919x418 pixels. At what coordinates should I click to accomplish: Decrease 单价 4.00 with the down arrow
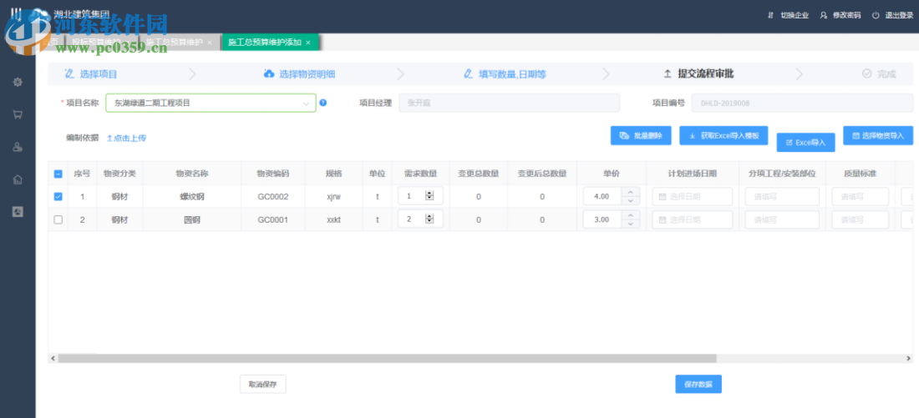tap(630, 201)
